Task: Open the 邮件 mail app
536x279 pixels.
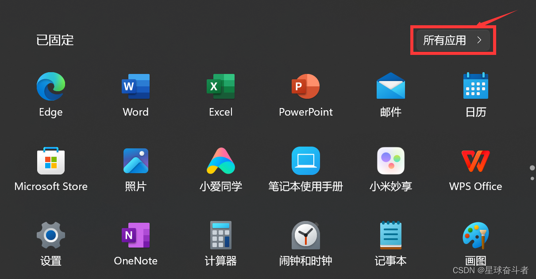Action: pyautogui.click(x=391, y=86)
